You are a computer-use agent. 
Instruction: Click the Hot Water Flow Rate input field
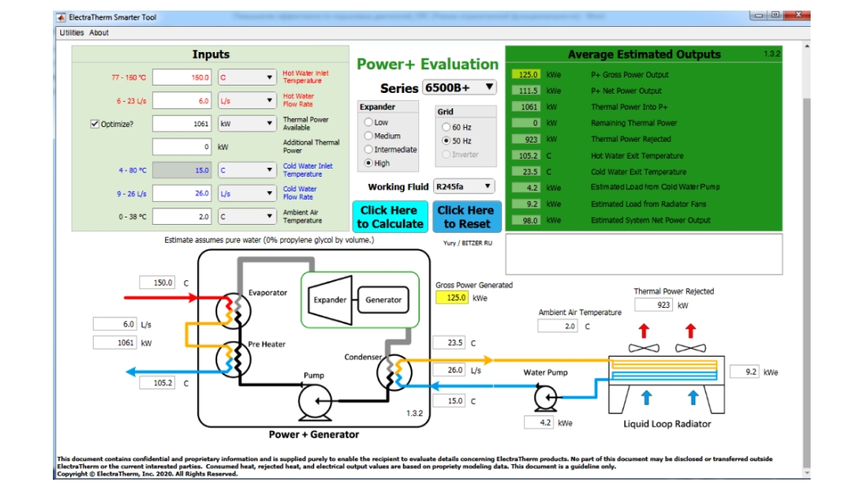pyautogui.click(x=182, y=101)
